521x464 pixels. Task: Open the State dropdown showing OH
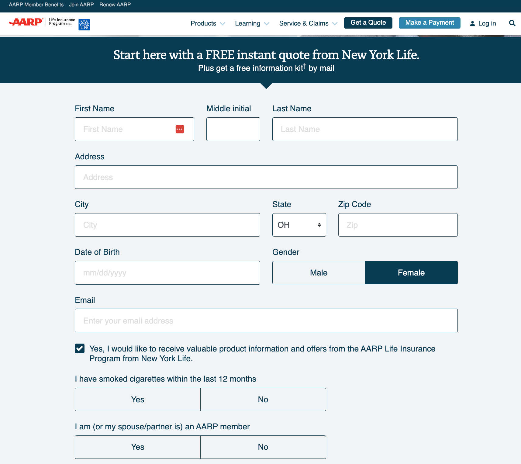pyautogui.click(x=299, y=225)
